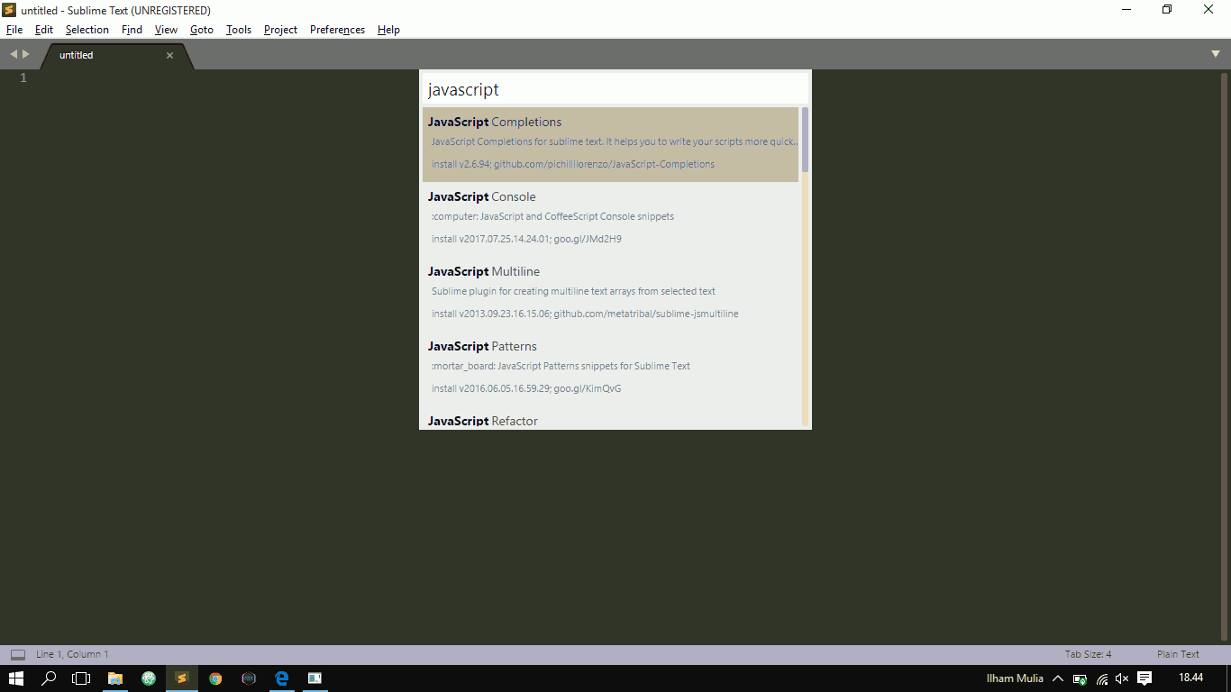Click the ':mortar_board: JavaScript Patterns snippets' description
The height and width of the screenshot is (692, 1231).
pyautogui.click(x=561, y=366)
